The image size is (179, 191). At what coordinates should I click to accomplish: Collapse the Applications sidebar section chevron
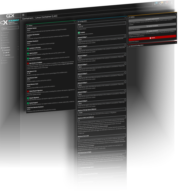tap(18, 47)
